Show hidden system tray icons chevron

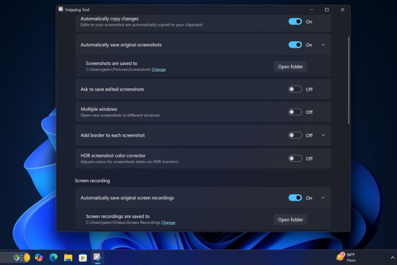pos(392,258)
